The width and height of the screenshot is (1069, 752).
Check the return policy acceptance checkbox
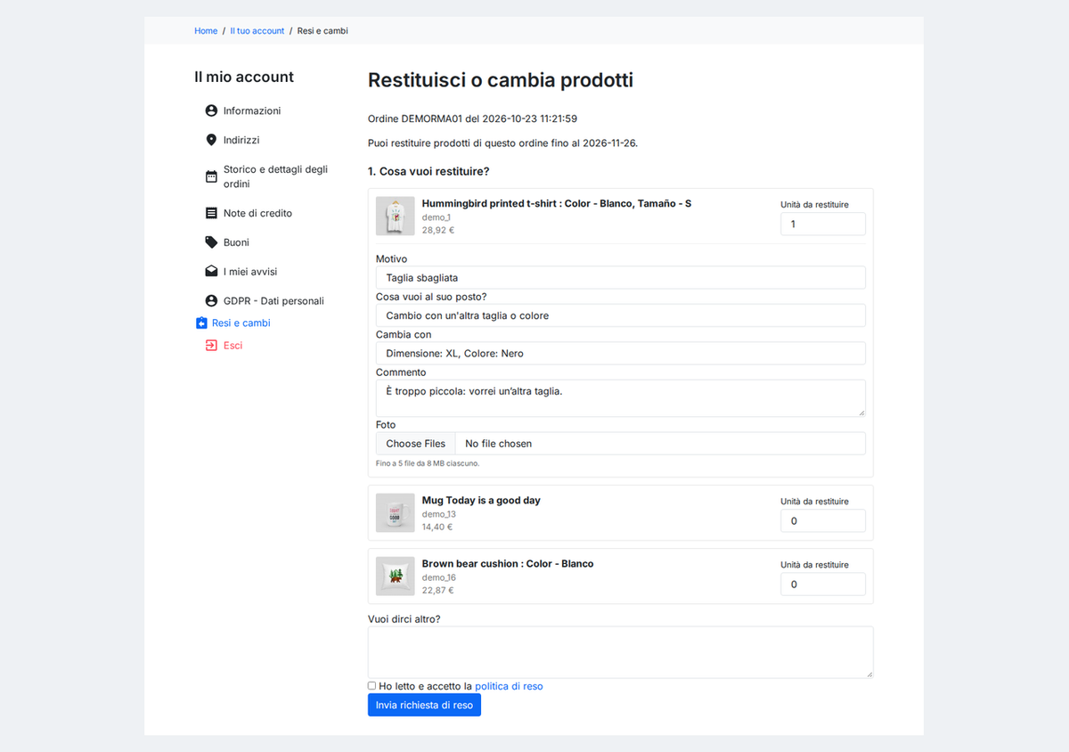(372, 685)
